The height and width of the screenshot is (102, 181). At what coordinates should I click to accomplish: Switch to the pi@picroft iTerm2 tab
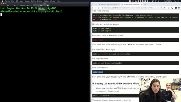(25, 5)
